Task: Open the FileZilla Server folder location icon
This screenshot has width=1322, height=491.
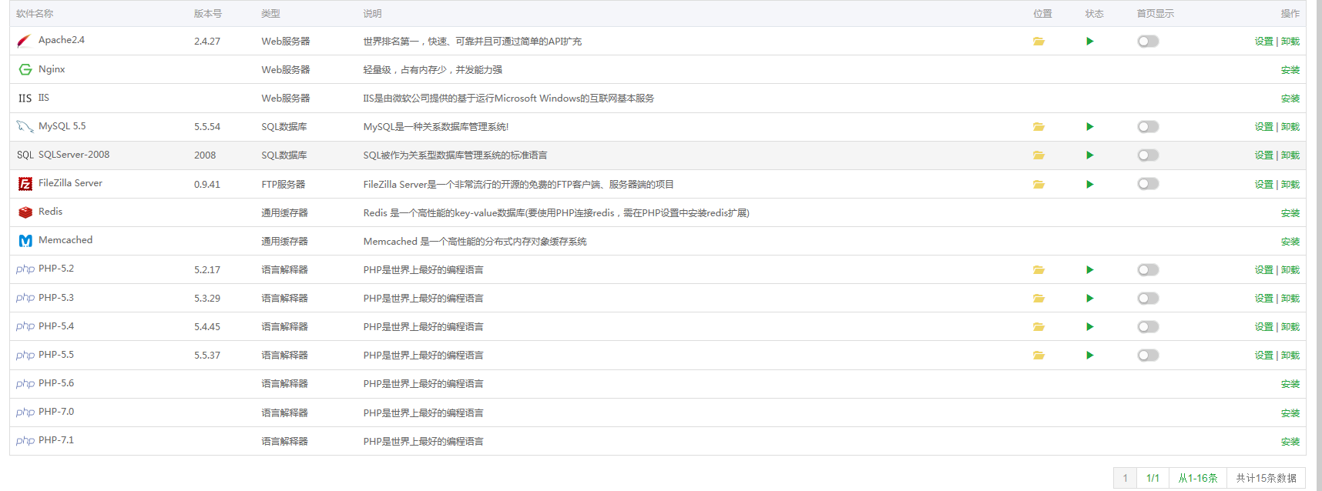Action: point(1038,185)
